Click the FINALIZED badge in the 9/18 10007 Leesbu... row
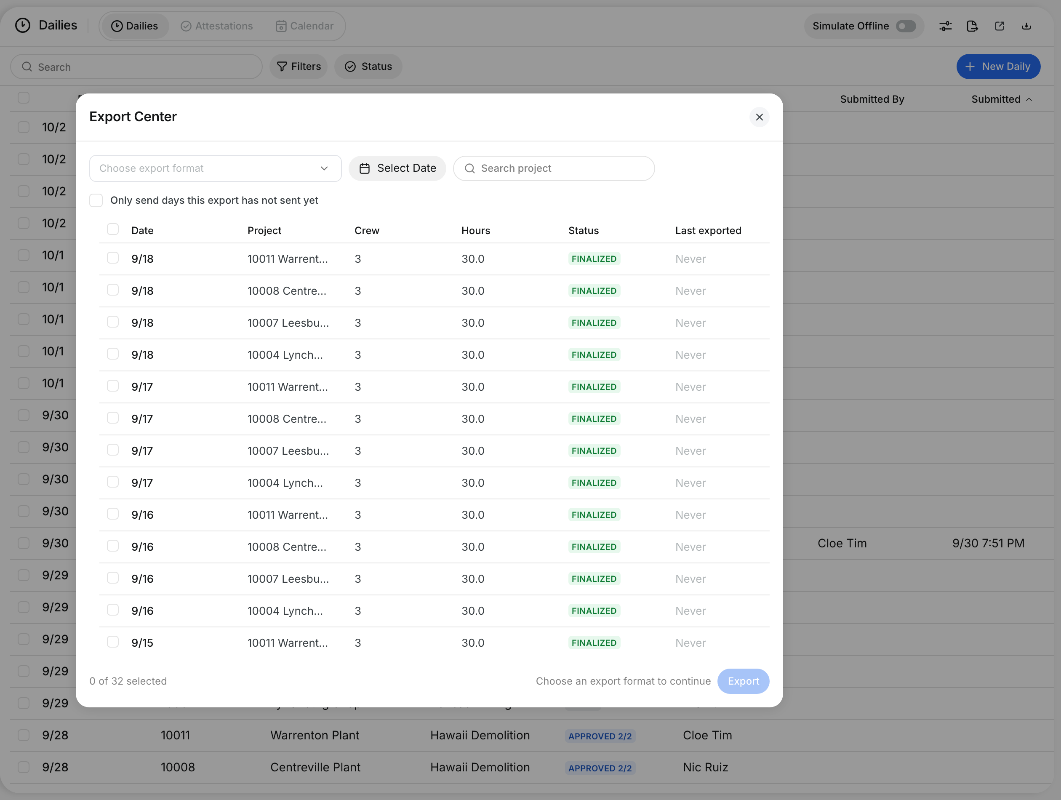This screenshot has height=800, width=1061. pyautogui.click(x=594, y=323)
